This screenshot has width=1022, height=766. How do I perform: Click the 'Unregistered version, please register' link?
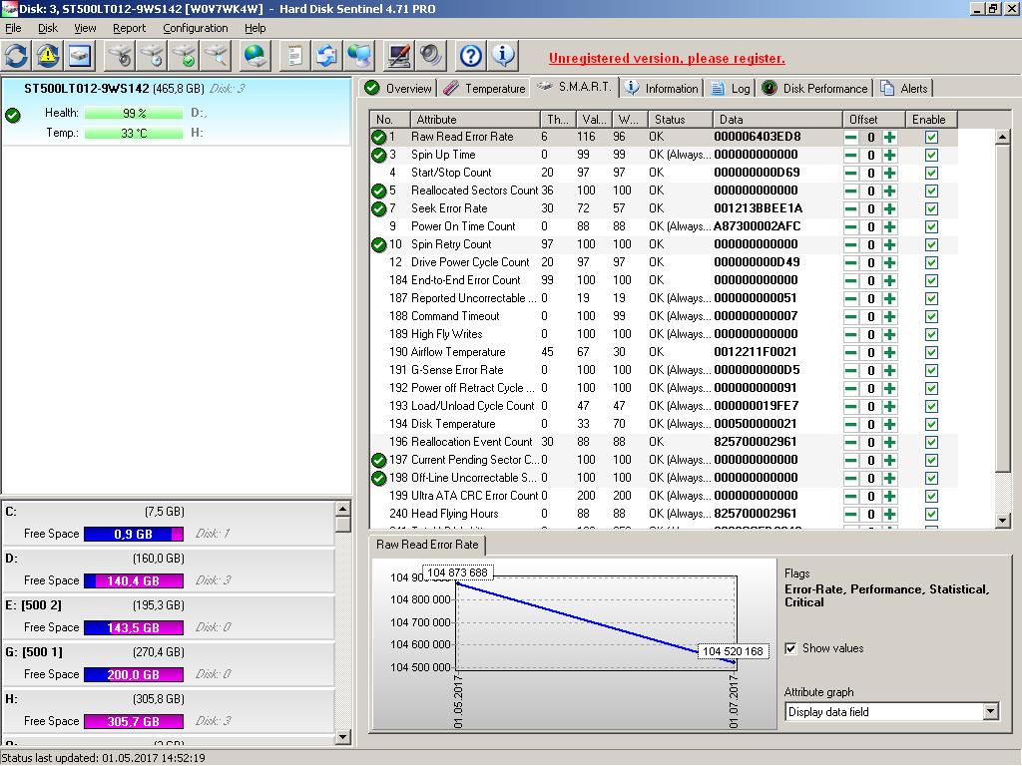click(667, 58)
